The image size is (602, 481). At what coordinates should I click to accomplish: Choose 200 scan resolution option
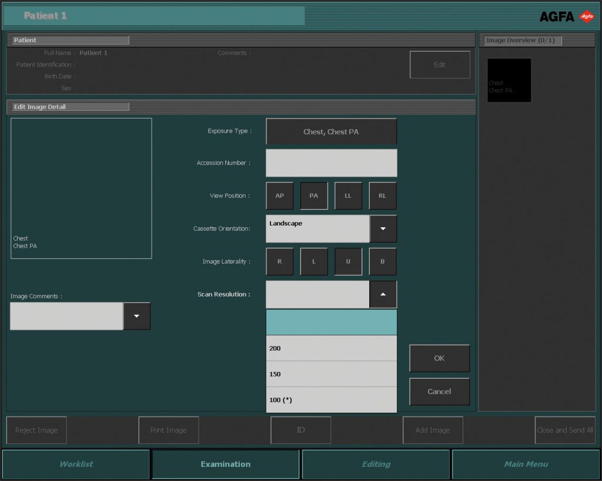pos(332,348)
